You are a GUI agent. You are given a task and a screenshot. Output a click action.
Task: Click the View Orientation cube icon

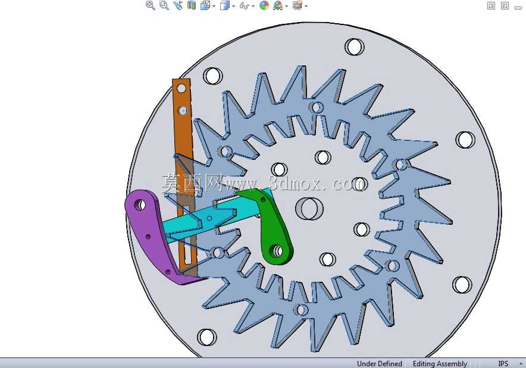(205, 5)
